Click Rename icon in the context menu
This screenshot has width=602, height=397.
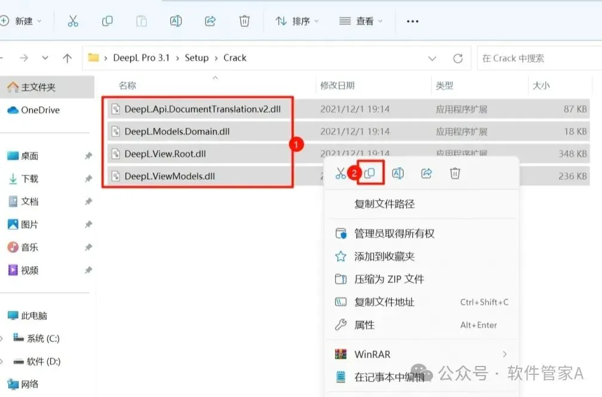click(x=398, y=174)
